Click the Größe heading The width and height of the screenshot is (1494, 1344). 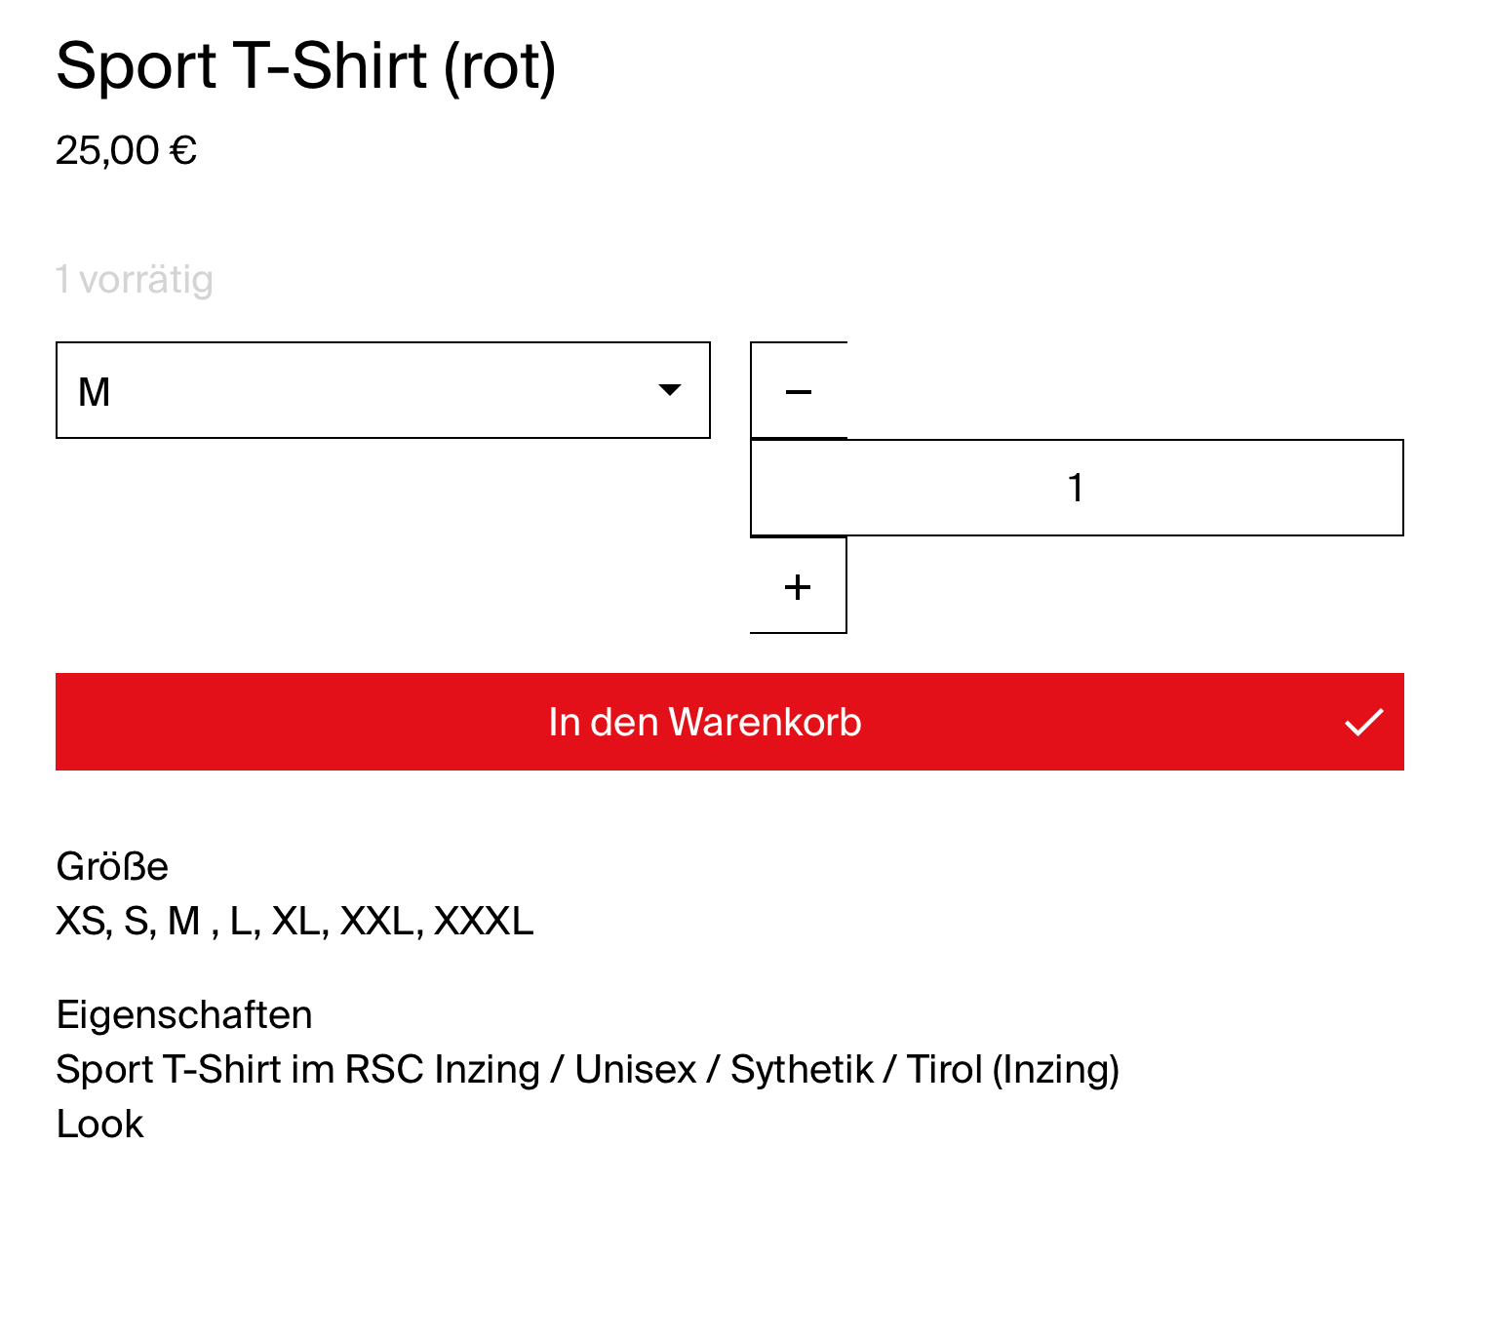point(112,866)
